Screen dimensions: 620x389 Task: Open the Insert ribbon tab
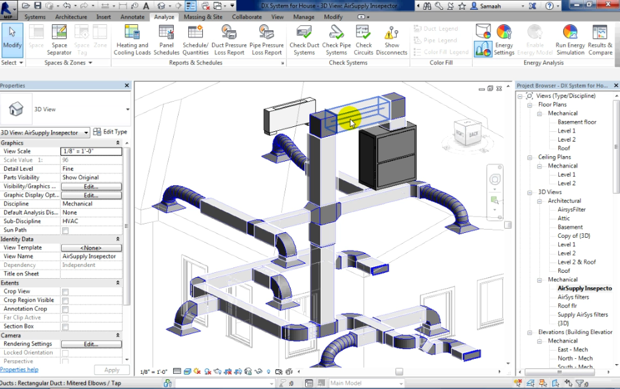tap(104, 17)
